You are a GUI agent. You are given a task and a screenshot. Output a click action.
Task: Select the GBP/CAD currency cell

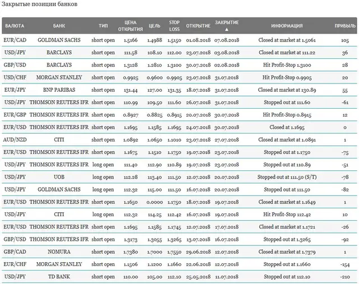point(15,252)
